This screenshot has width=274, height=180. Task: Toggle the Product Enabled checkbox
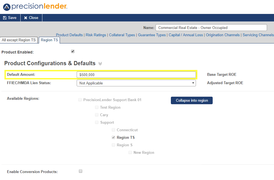[73, 51]
